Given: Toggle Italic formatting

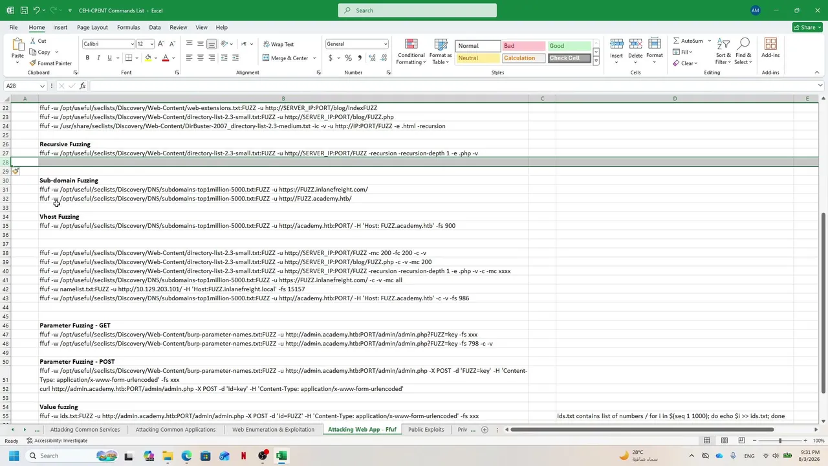Looking at the screenshot, I should pyautogui.click(x=98, y=58).
